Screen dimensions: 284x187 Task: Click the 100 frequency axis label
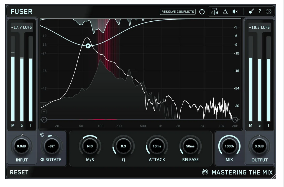[101, 126]
